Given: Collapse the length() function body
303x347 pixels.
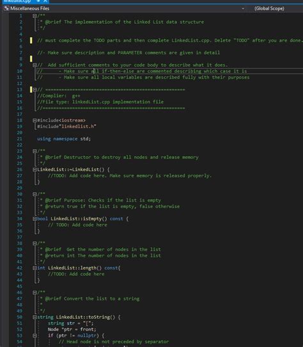Looking at the screenshot, I should 35,268.
